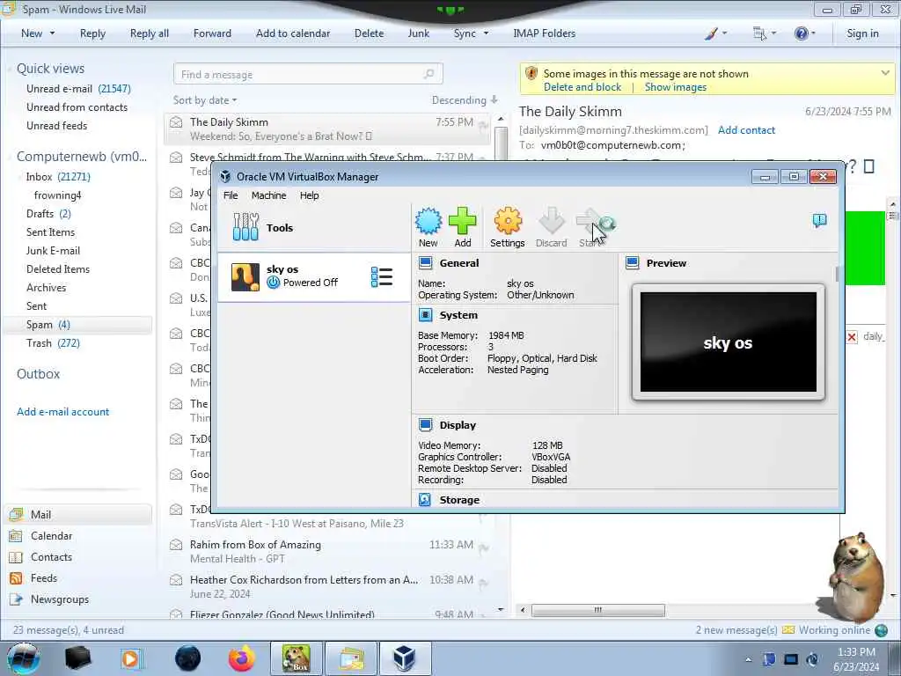Click Forward in Live Mail toolbar
Viewport: 901px width, 676px height.
pyautogui.click(x=212, y=33)
